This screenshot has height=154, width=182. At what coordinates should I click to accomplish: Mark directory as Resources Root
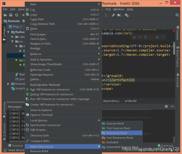[122, 133]
